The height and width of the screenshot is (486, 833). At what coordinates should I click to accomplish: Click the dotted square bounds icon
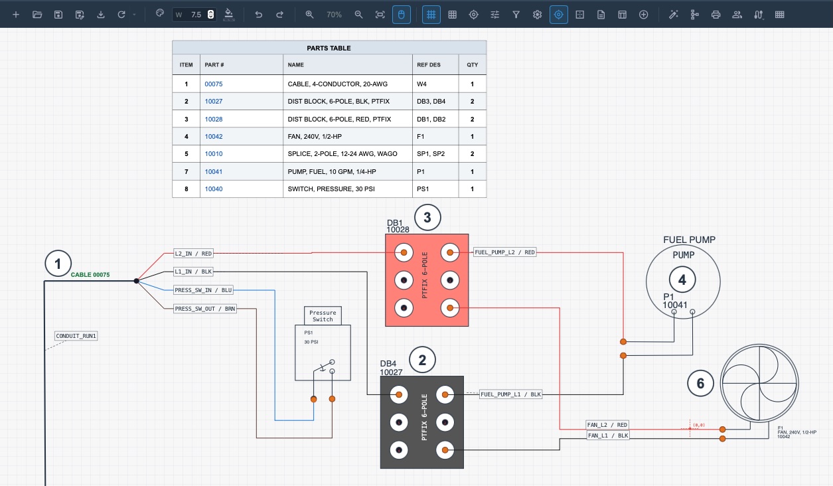click(580, 15)
